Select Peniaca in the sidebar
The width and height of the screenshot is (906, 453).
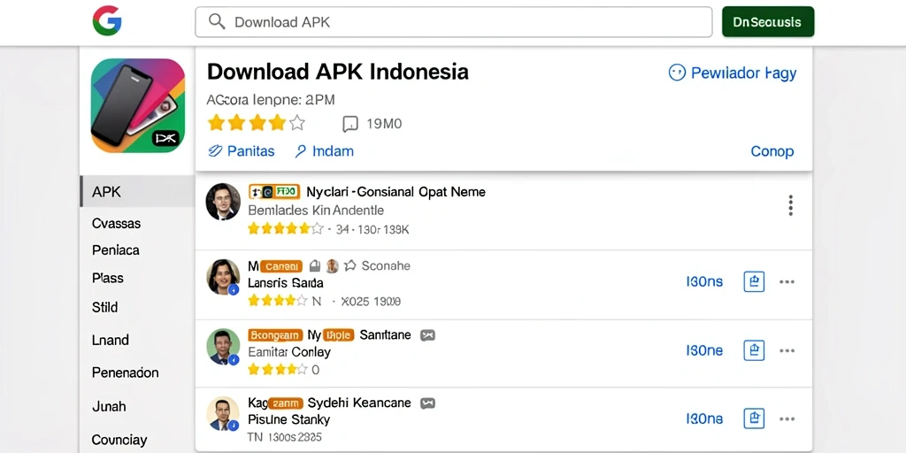click(x=116, y=250)
